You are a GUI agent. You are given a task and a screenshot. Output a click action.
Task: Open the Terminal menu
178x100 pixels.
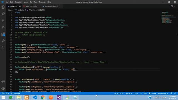42,2
